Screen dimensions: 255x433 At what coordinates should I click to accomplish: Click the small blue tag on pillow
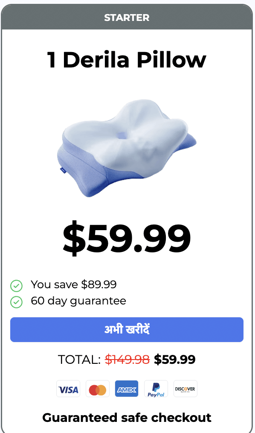(63, 170)
